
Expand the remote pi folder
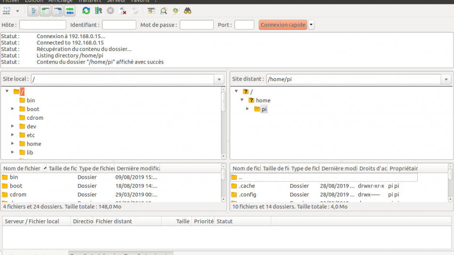tap(248, 109)
